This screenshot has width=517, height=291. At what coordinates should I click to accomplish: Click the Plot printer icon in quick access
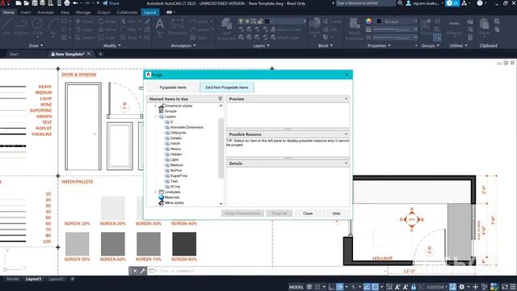(67, 3)
